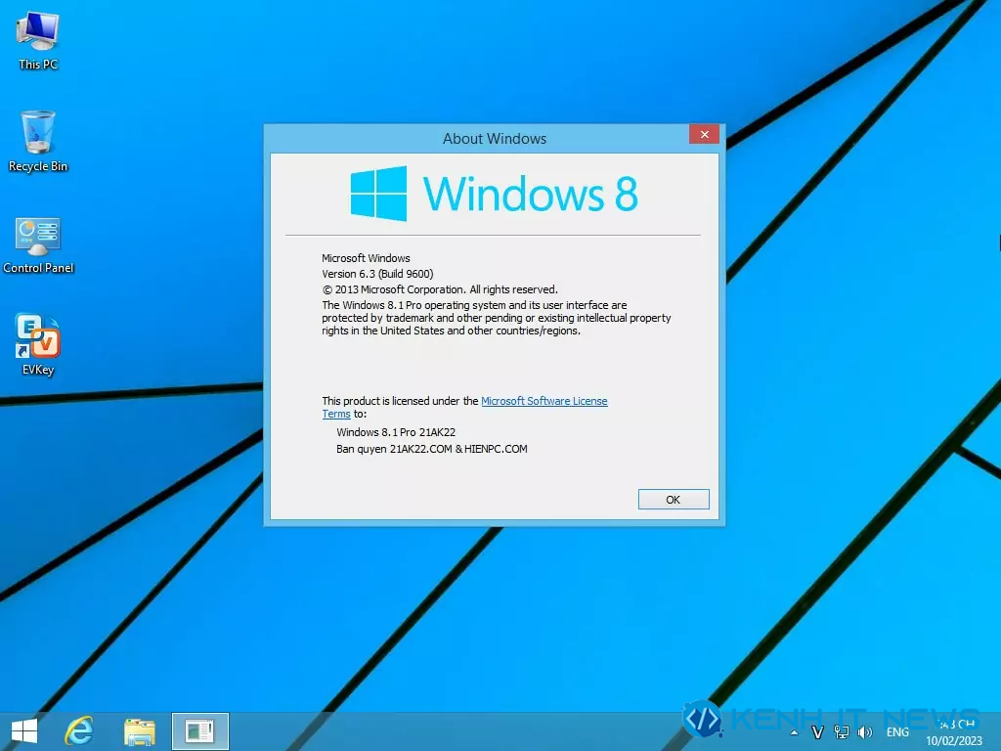
Task: Open This PC desktop icon
Action: pos(38,41)
